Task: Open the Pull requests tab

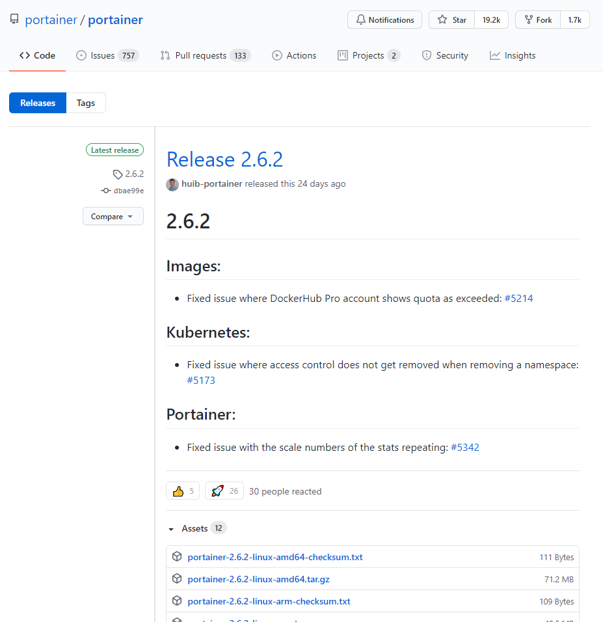Action: 206,55
